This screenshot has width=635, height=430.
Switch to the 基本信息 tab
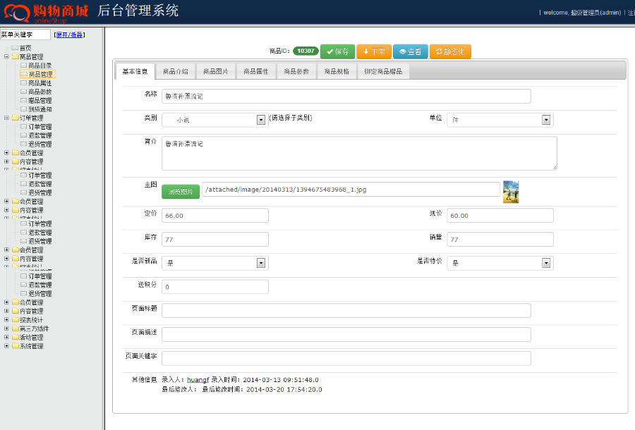135,71
